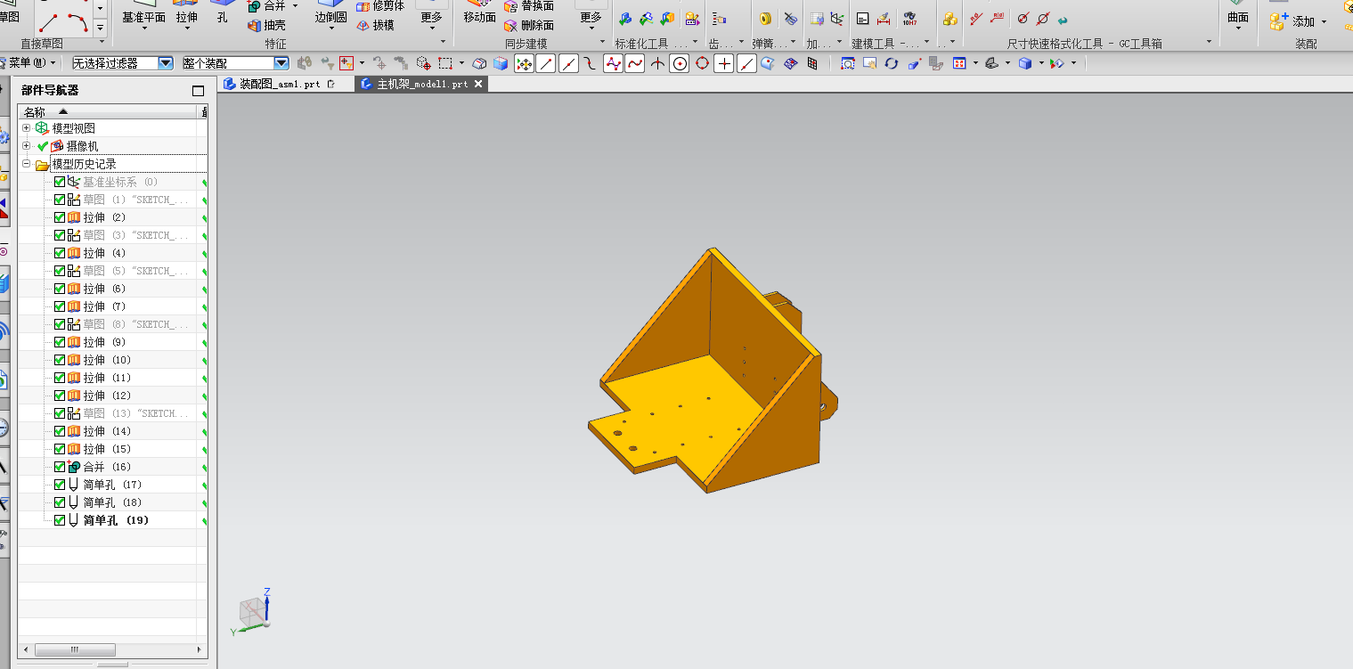Select 拉伸 (4) in model history
Screen dimensions: 1353x669
point(104,253)
